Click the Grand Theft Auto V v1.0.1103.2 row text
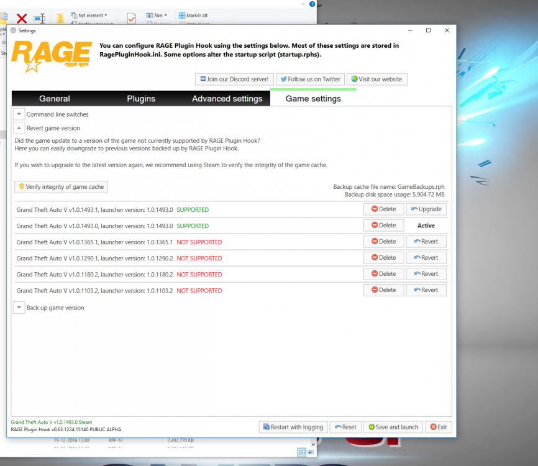538x466 pixels. 94,291
